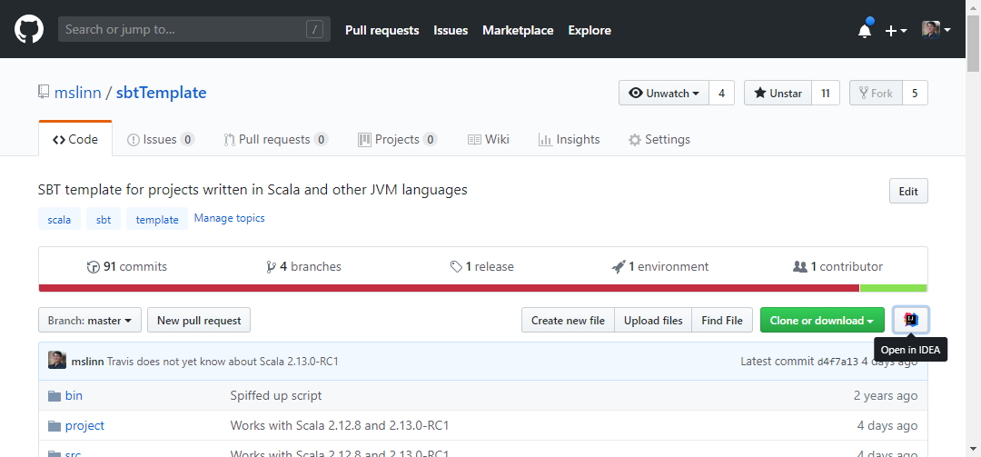View the 91 commits
This screenshot has width=981, height=457.
127,267
